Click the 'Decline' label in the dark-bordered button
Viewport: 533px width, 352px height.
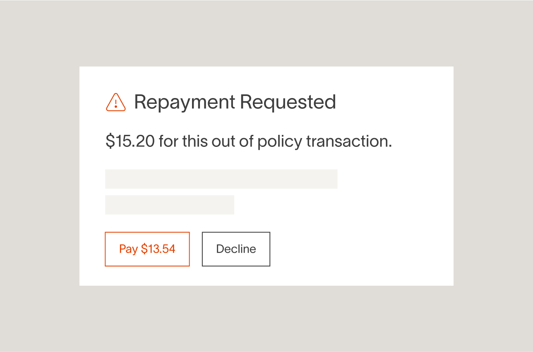236,249
